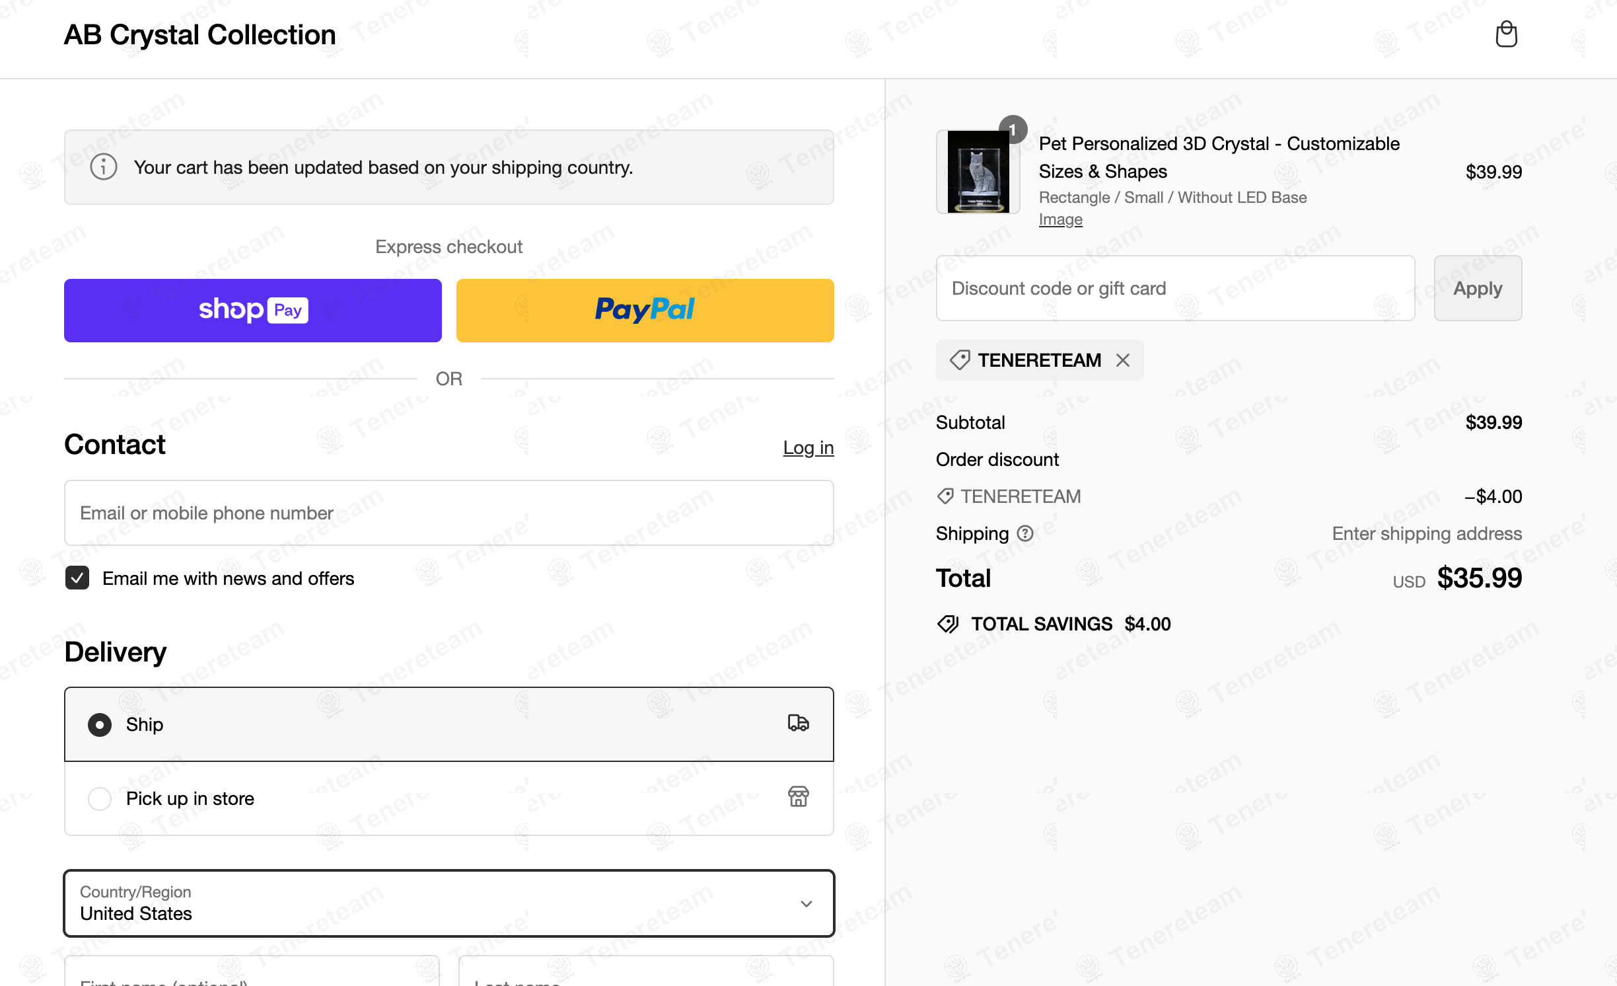Image resolution: width=1617 pixels, height=986 pixels.
Task: Open the shopping bag cart icon
Action: click(1506, 34)
